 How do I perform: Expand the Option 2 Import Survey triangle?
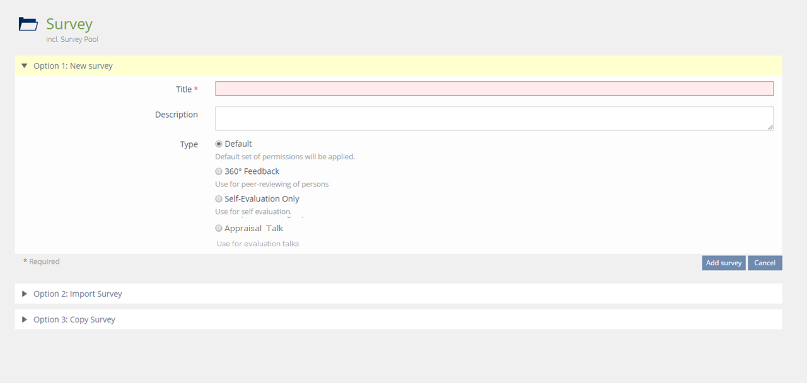(25, 294)
